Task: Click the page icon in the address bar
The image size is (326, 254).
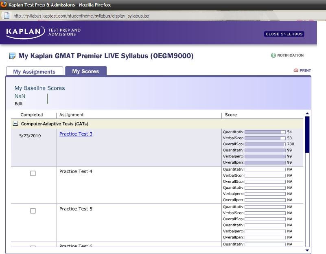Action: 7,15
